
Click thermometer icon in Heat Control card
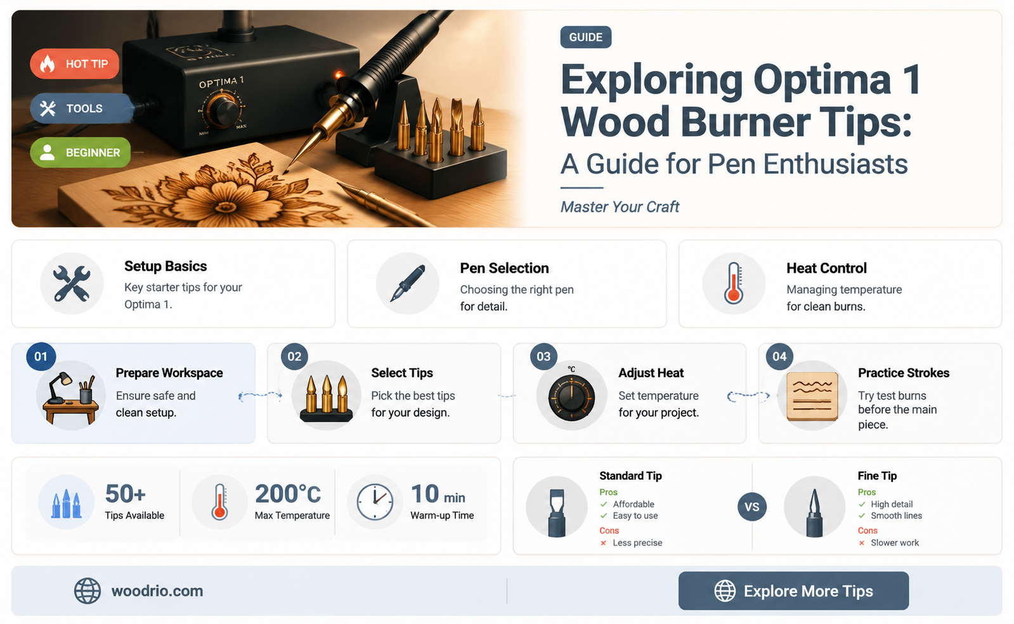(x=734, y=283)
